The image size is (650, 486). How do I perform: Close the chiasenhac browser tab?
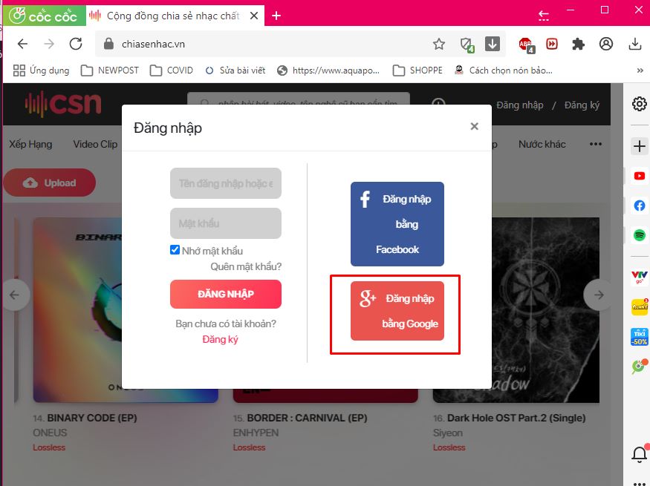[254, 16]
